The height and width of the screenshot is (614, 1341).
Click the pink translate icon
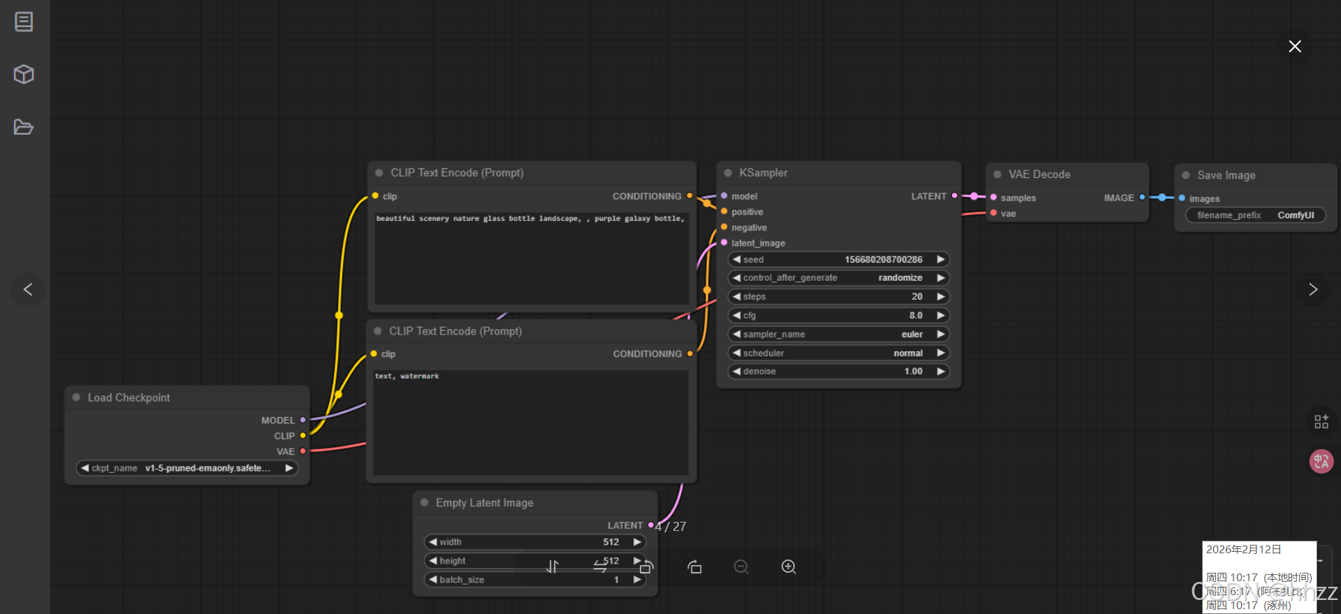tap(1321, 461)
